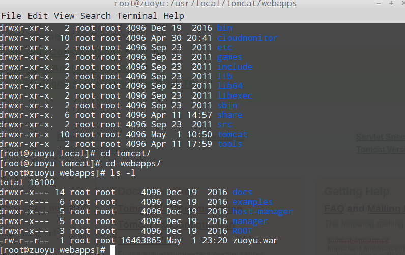Click the include directory name
Viewport: 405px width, 255px height.
[235, 67]
